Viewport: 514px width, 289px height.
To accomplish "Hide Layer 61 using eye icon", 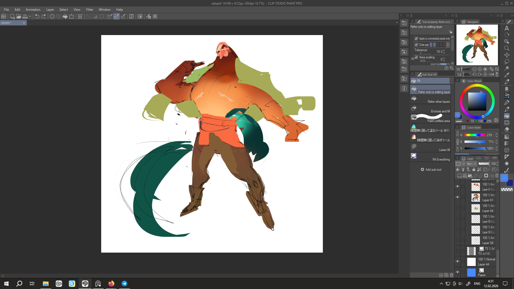I will [458, 197].
